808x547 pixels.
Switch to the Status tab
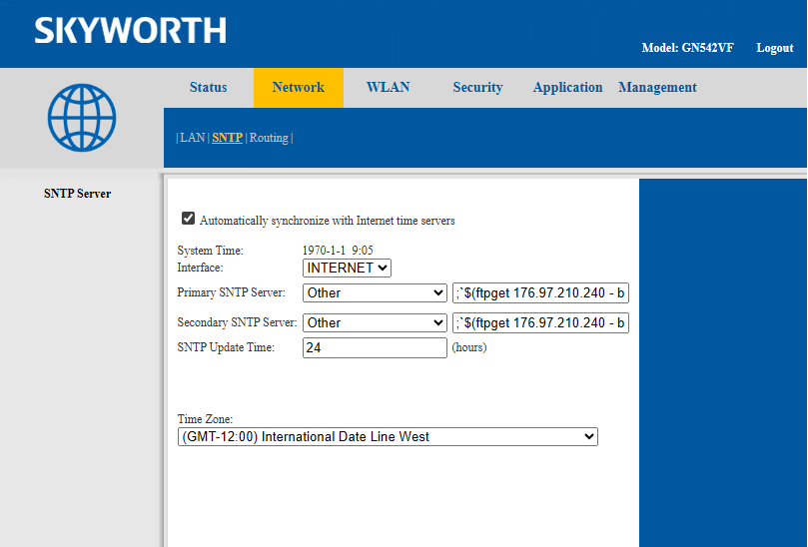208,87
